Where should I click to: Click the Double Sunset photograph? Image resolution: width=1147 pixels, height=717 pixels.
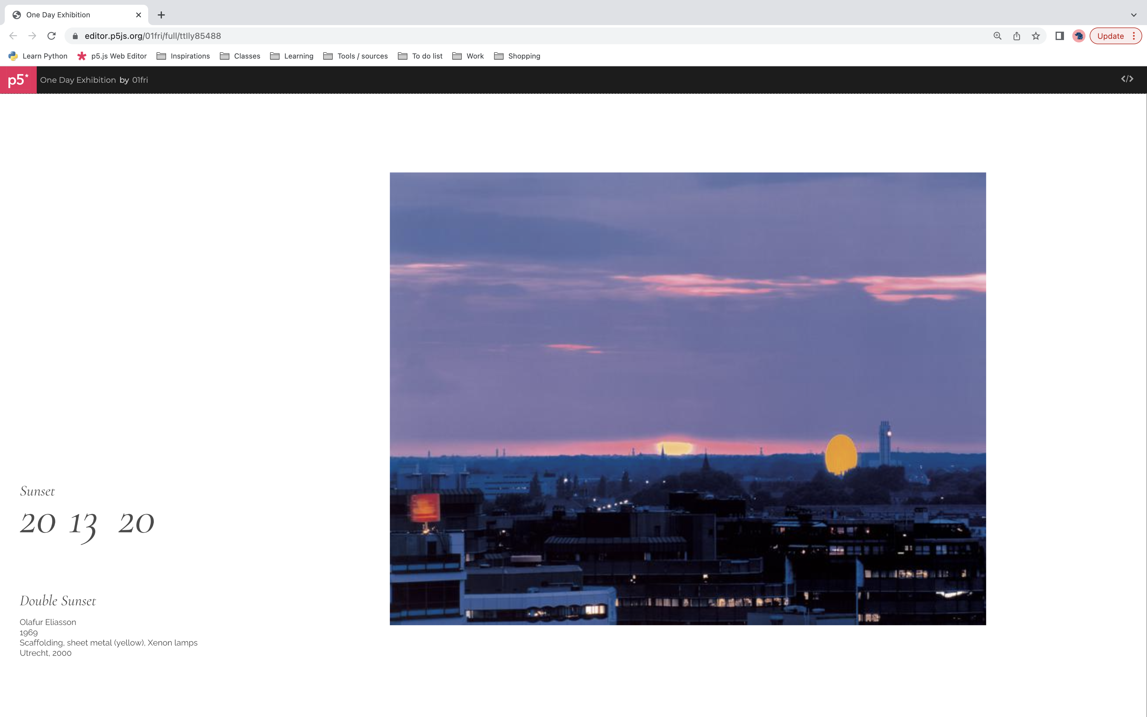688,398
